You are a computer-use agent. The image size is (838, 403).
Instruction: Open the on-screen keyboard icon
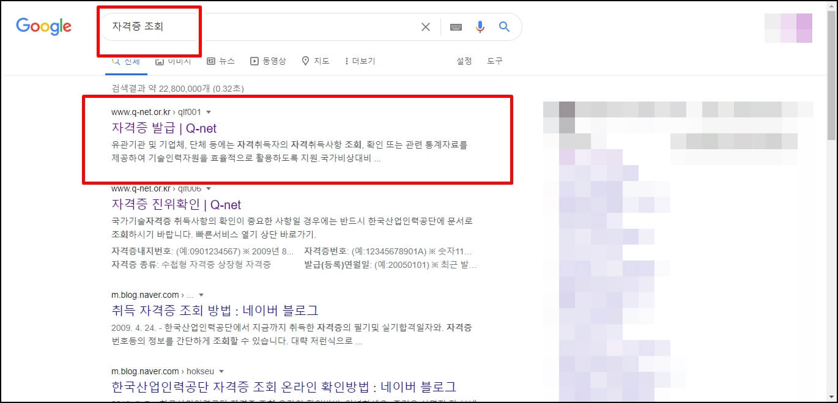pos(456,27)
